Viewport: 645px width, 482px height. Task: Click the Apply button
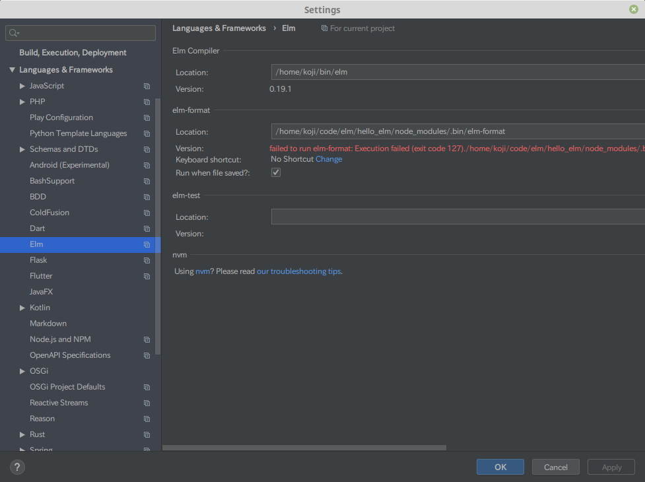(x=611, y=467)
